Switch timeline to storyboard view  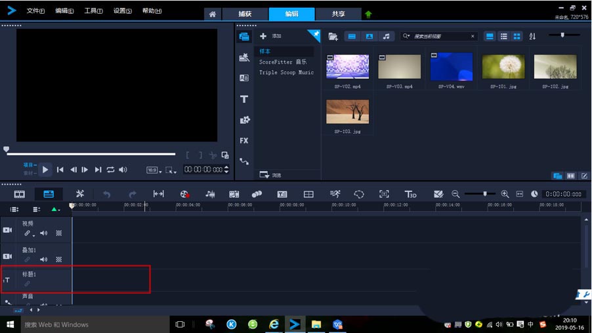[19, 194]
